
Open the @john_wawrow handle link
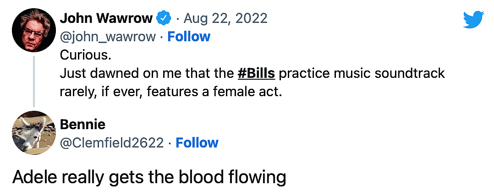click(108, 37)
